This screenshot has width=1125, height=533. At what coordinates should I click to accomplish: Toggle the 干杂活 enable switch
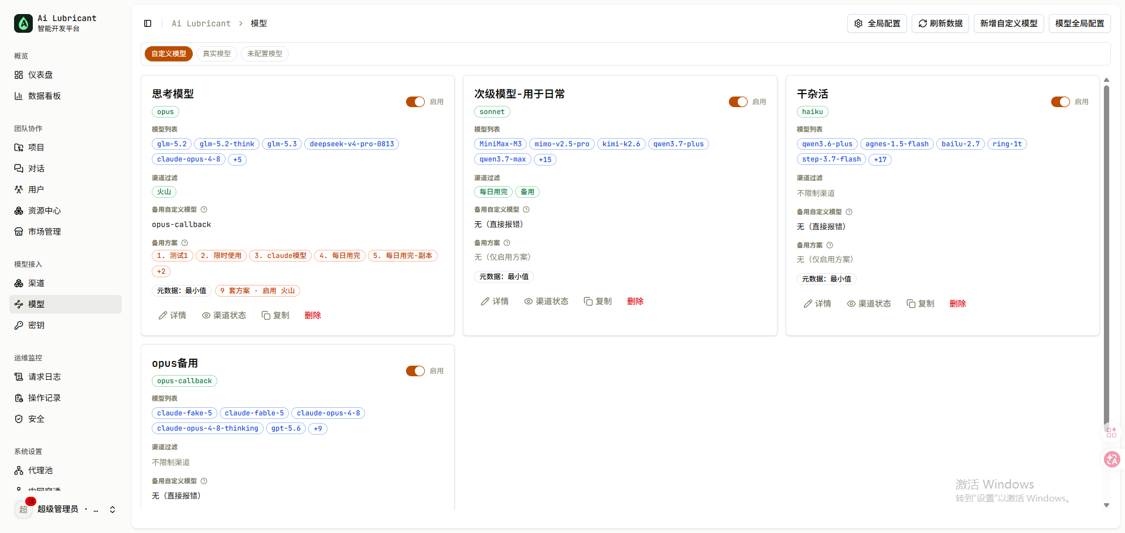pos(1061,102)
